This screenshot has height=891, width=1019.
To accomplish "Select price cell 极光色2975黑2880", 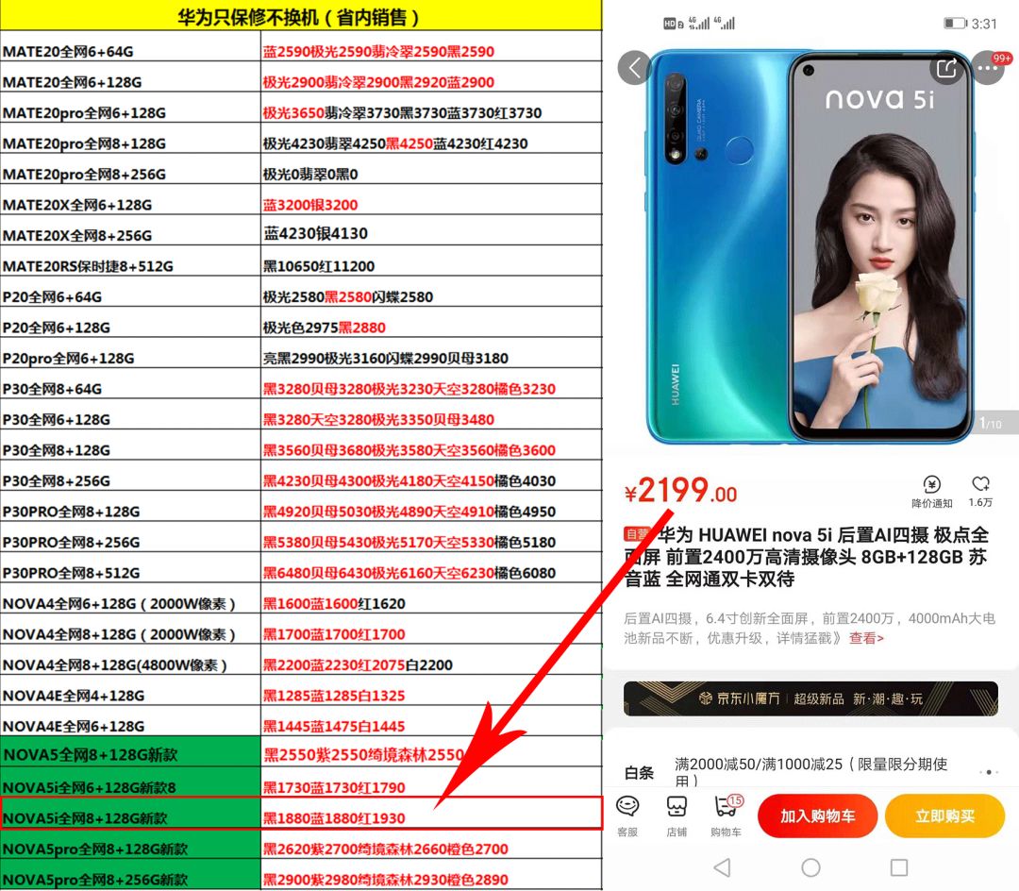I will tap(431, 323).
